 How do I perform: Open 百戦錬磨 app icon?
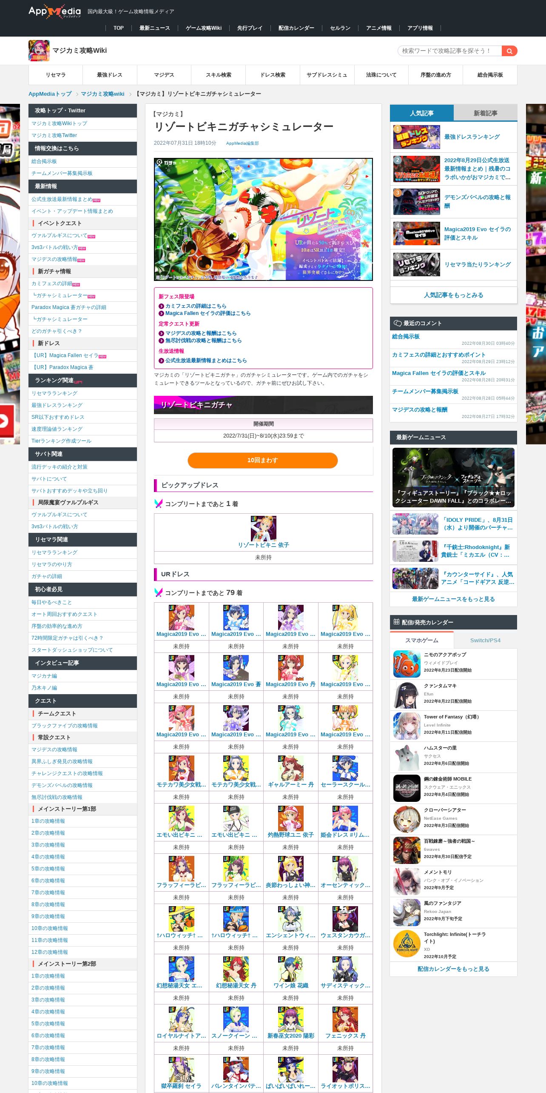[407, 850]
